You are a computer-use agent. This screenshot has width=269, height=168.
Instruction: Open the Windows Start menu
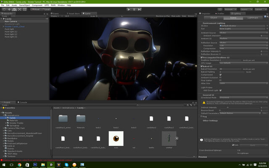(x=4, y=165)
